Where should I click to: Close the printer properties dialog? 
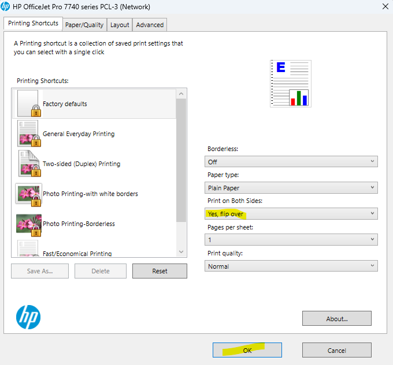tap(385, 6)
